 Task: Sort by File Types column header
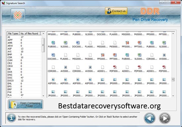13,34
